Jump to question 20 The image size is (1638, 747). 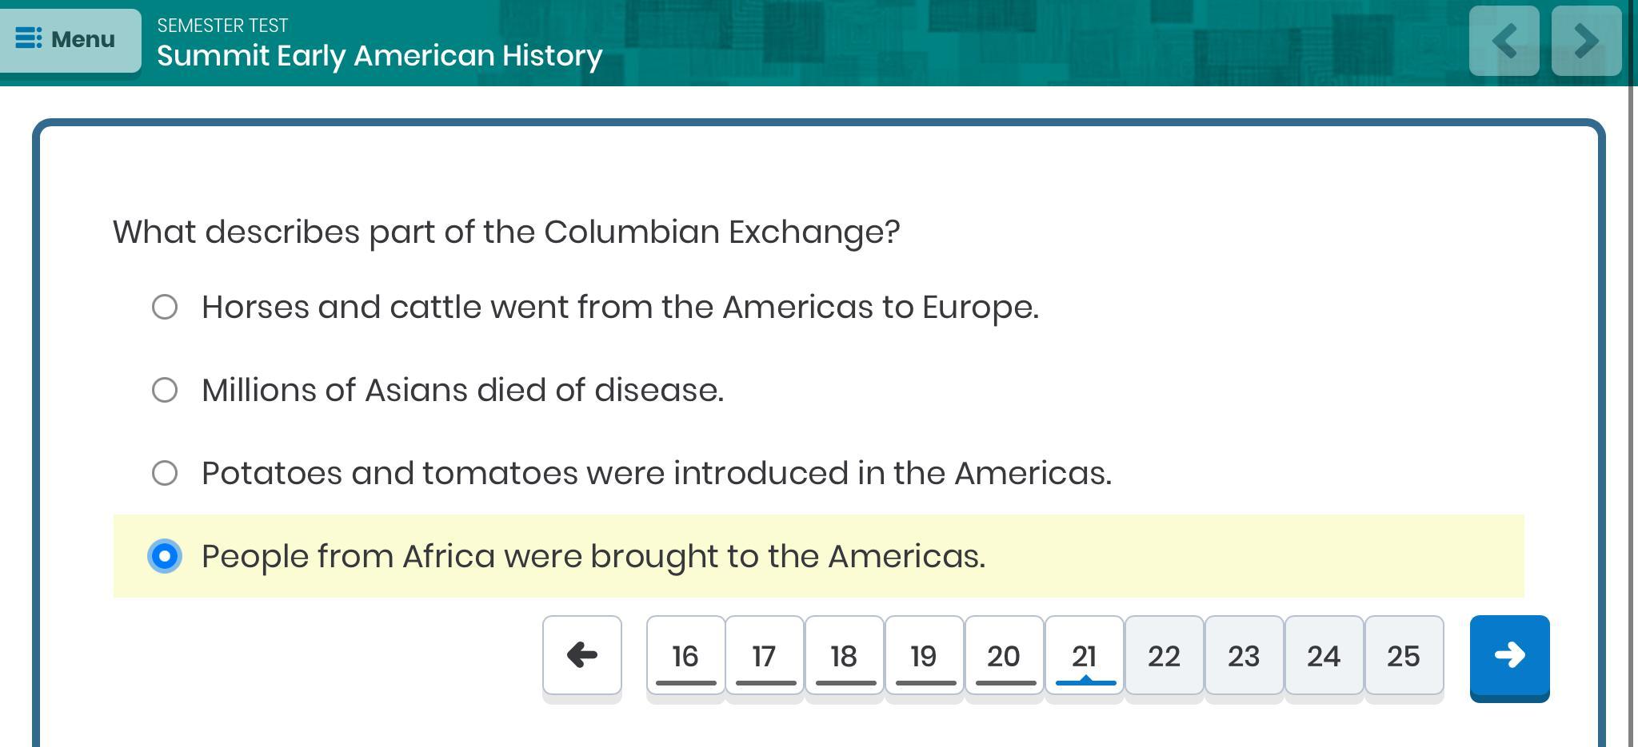pyautogui.click(x=1005, y=656)
